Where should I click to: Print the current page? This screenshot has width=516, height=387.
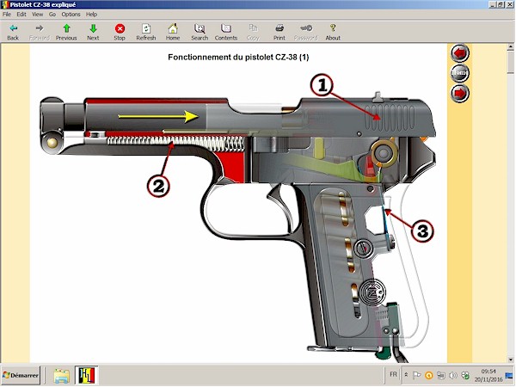click(x=279, y=33)
